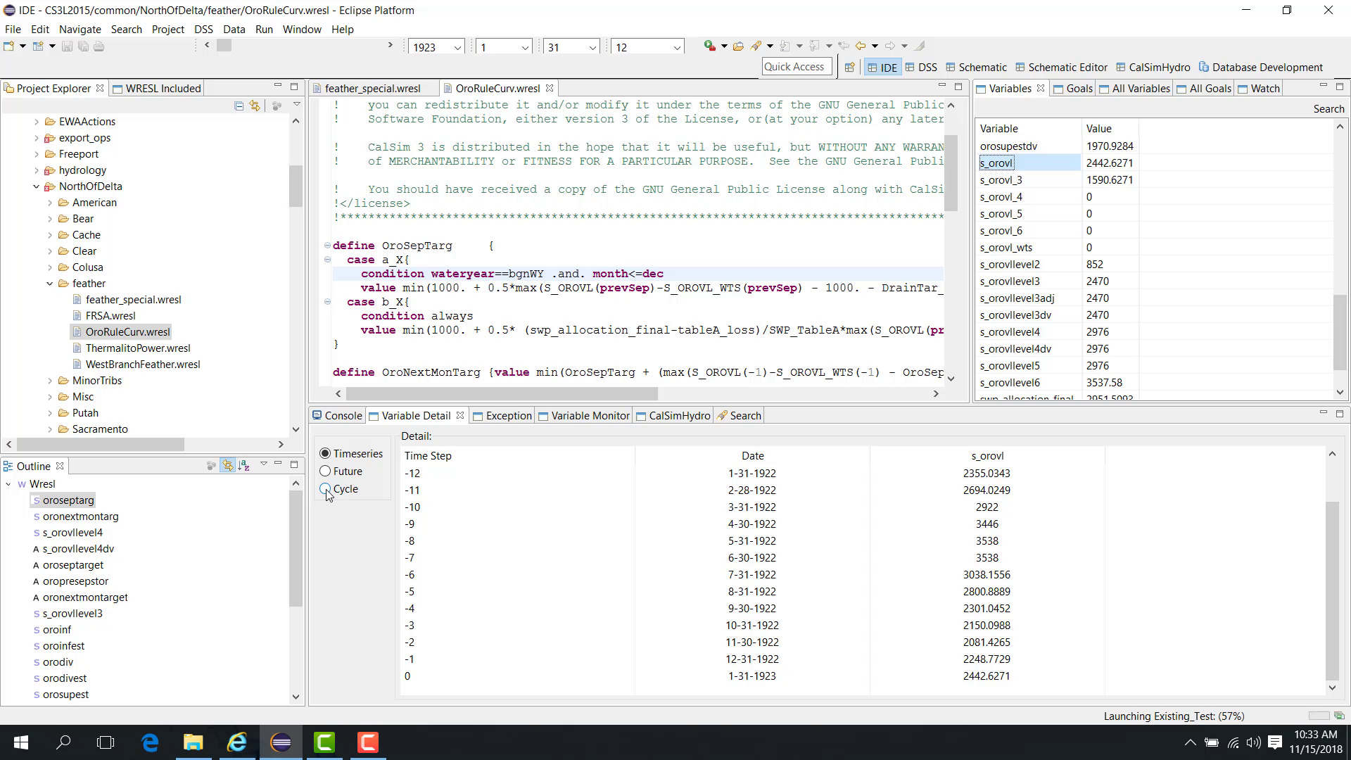This screenshot has width=1351, height=760.
Task: Select the Cycle radio button
Action: pos(325,489)
